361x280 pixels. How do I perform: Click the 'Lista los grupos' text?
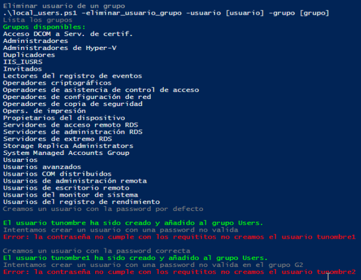[36, 20]
